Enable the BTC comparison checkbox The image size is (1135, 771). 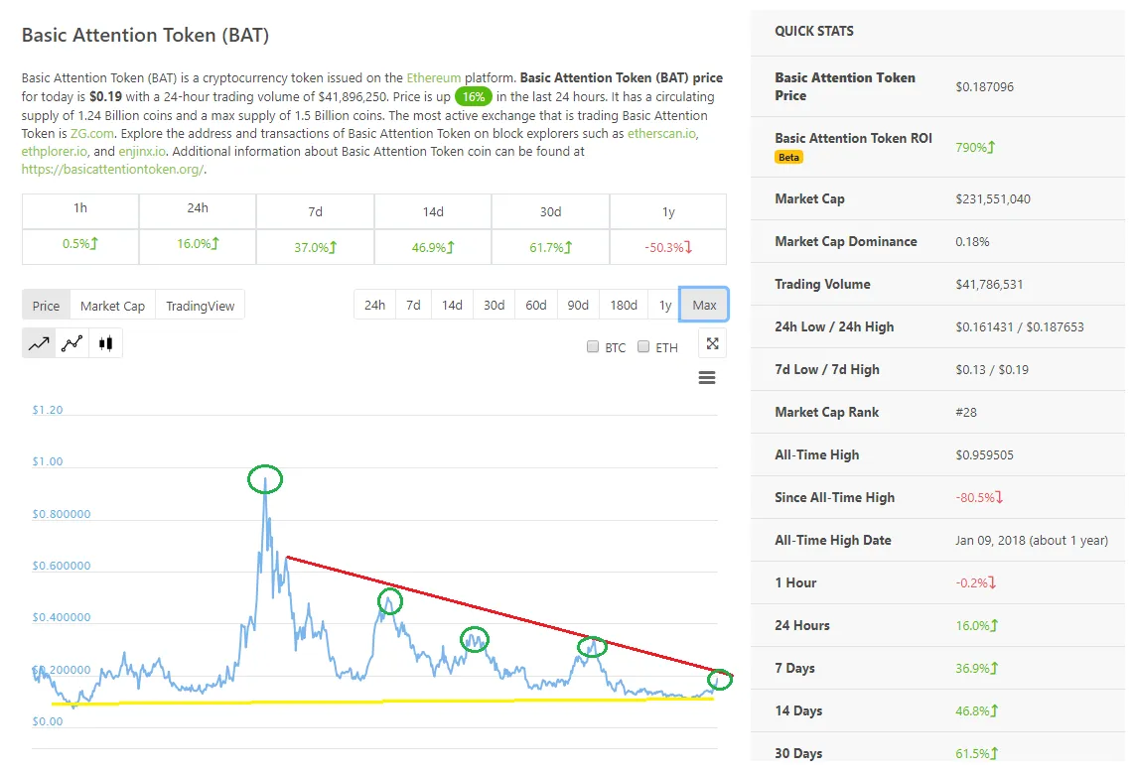(x=593, y=347)
